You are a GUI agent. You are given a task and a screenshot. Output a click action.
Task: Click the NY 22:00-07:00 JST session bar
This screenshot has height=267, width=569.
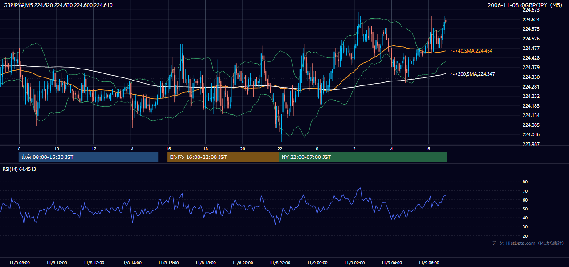tap(363, 157)
